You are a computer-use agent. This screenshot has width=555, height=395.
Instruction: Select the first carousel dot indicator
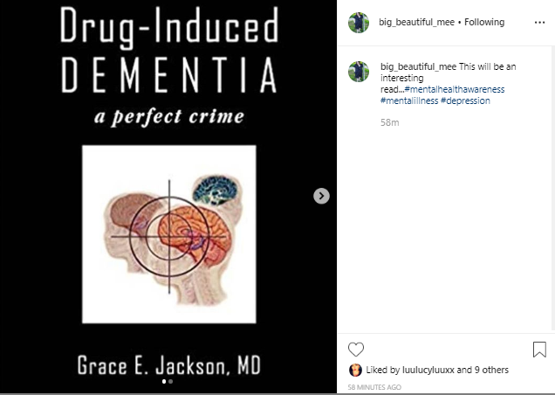(164, 382)
